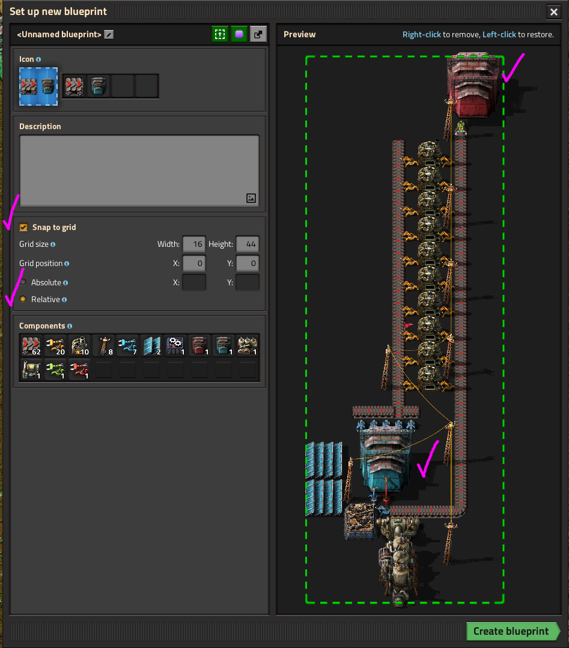Click the blue fast inserter component count 7

tap(127, 346)
